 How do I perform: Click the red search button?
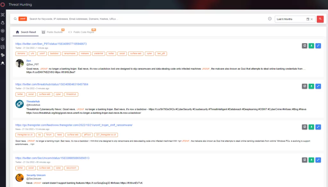(320, 19)
